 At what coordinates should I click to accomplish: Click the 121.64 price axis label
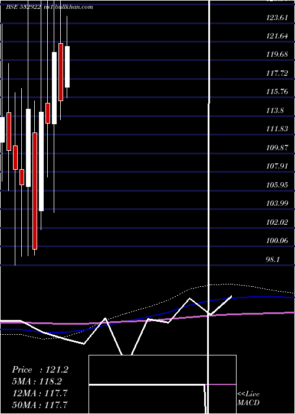[277, 36]
